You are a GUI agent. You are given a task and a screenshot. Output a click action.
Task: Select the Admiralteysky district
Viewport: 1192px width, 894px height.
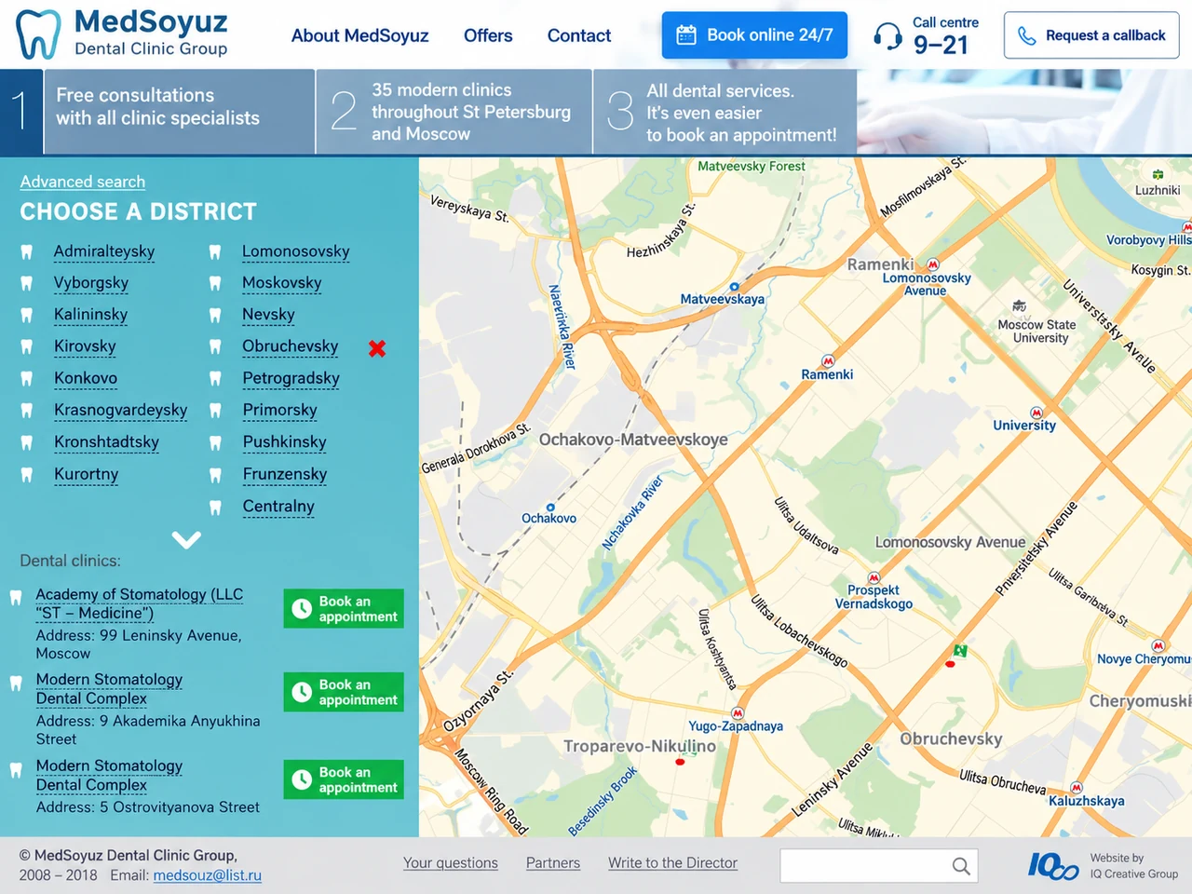pyautogui.click(x=104, y=251)
